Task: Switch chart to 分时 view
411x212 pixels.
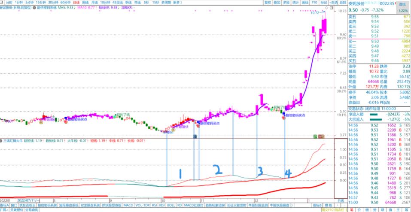Action: (x=9, y=2)
